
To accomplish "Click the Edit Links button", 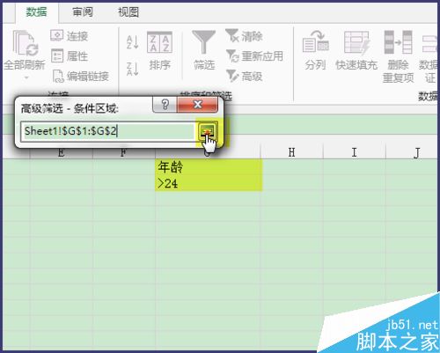I will [81, 77].
